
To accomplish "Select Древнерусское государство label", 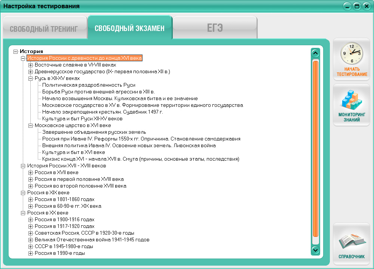I will coord(102,71).
